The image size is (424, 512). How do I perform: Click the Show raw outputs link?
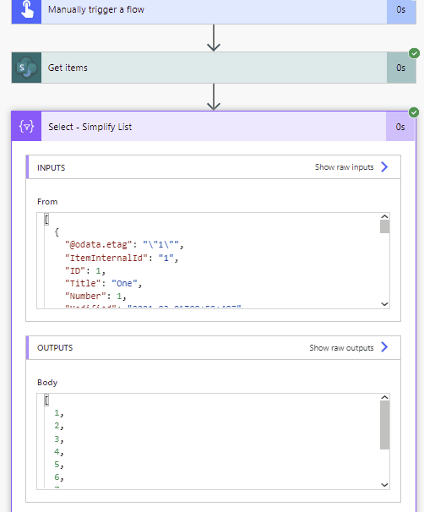(x=341, y=348)
